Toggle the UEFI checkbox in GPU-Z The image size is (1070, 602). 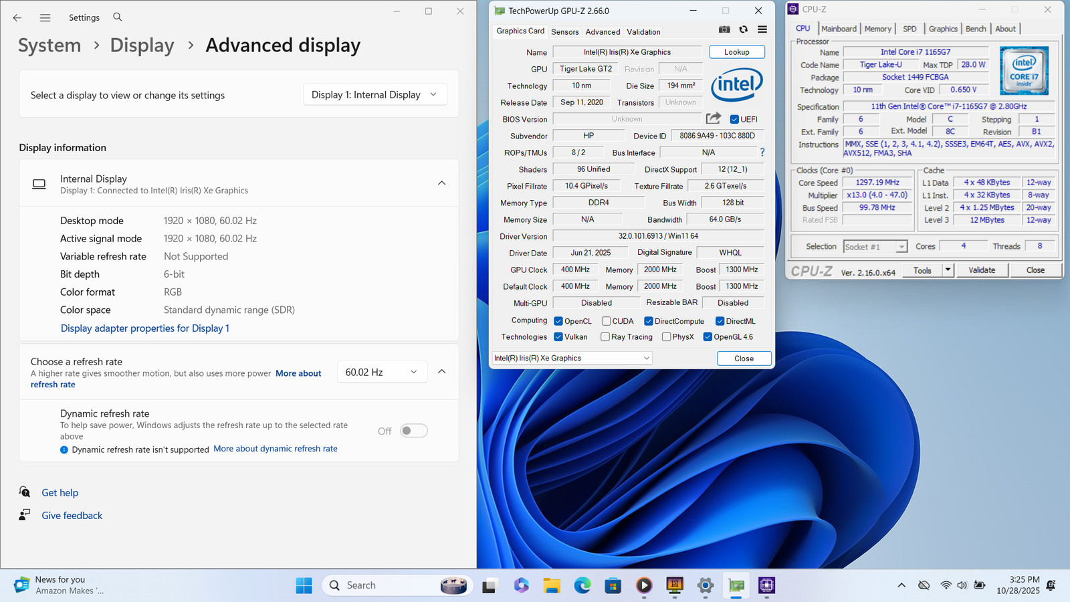pyautogui.click(x=734, y=119)
